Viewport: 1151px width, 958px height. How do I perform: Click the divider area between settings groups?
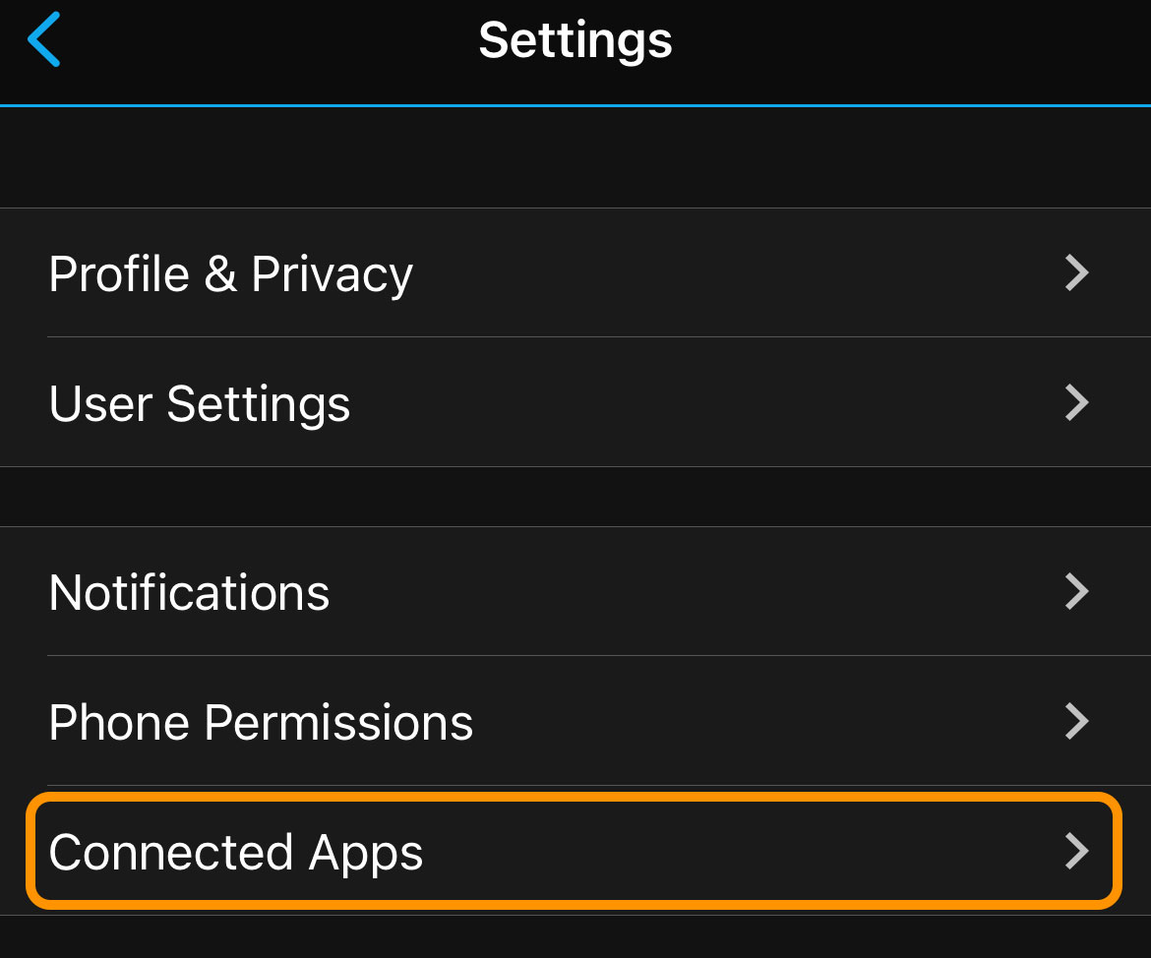575,496
